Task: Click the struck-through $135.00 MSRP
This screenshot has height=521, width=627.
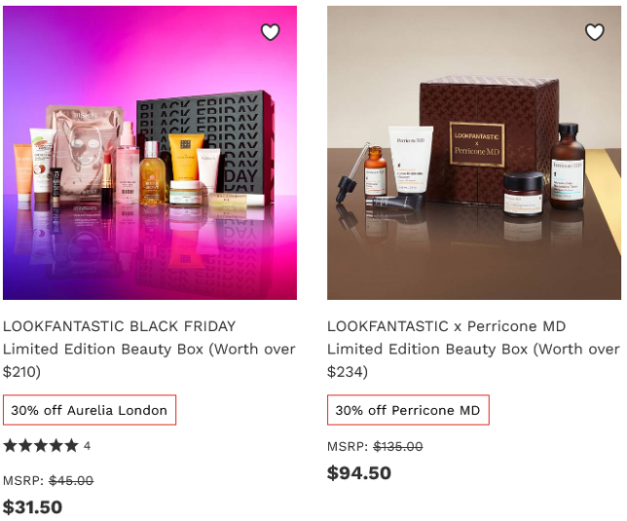Action: [x=399, y=446]
